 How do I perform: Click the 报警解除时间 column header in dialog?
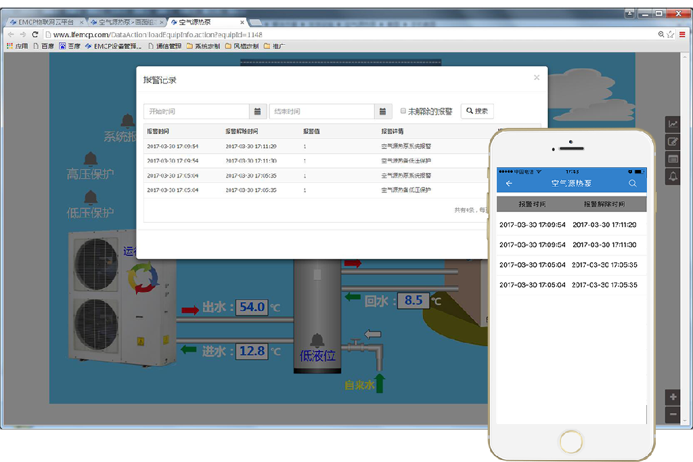pos(242,131)
